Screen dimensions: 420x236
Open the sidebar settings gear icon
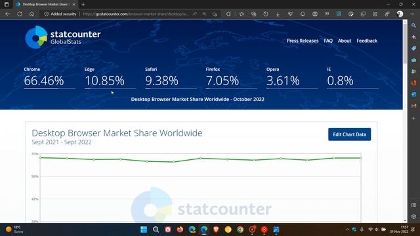pyautogui.click(x=414, y=217)
